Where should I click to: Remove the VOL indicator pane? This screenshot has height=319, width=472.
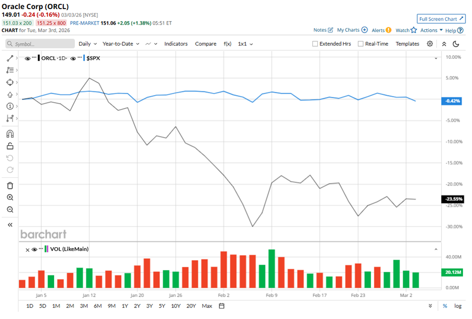pyautogui.click(x=28, y=250)
